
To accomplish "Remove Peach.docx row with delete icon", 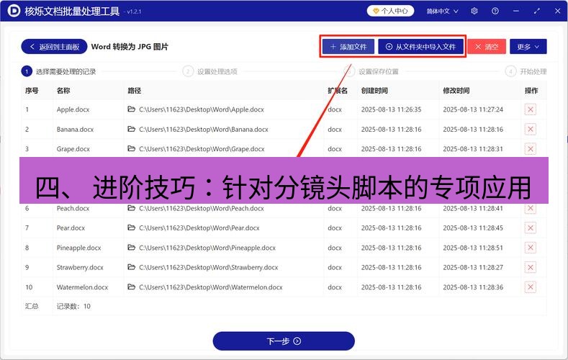I will tap(531, 208).
